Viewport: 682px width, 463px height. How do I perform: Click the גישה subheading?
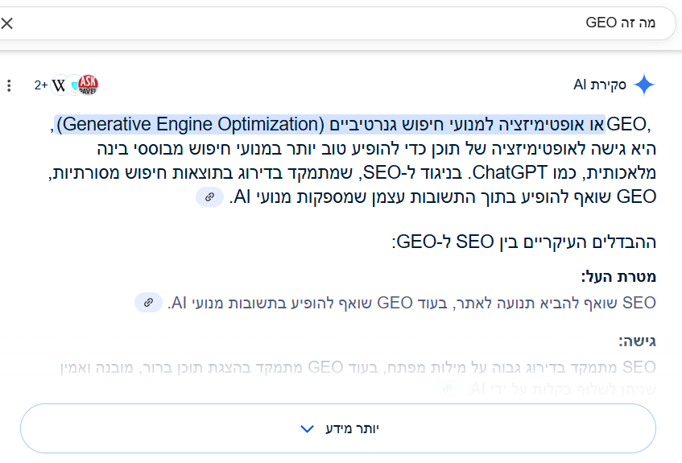tap(637, 341)
